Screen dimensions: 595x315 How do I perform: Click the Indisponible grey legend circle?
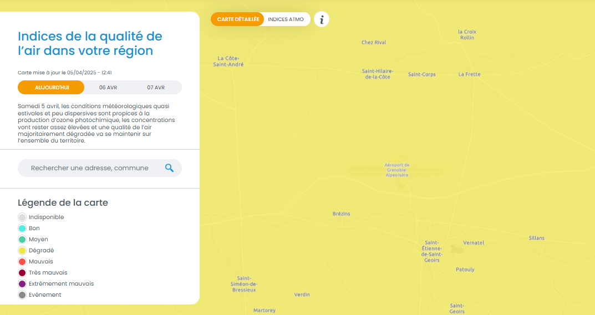tap(22, 217)
